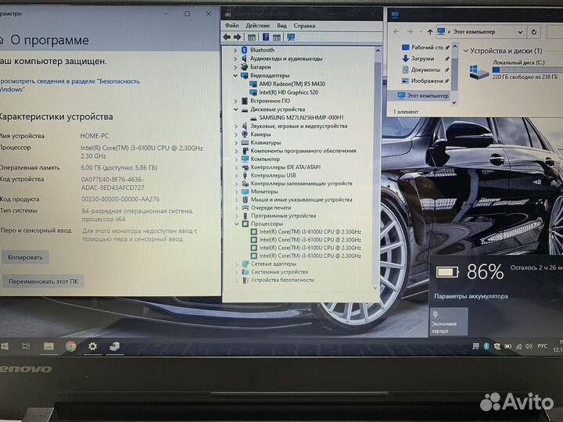Expand the Bluetooth node

(235, 50)
